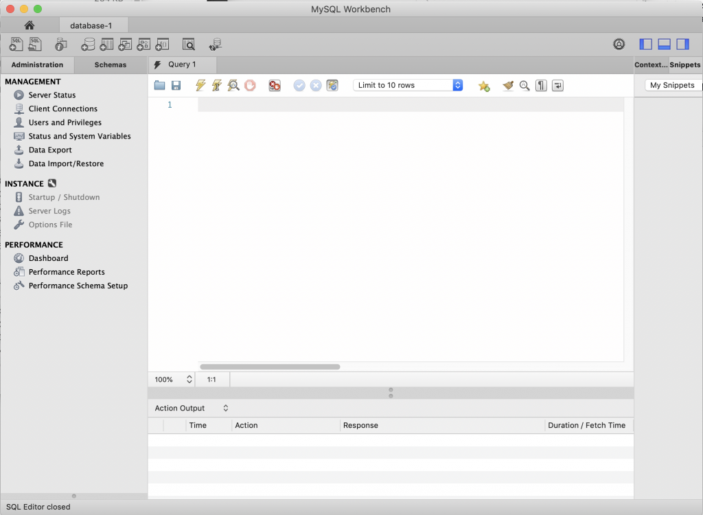703x515 pixels.
Task: Open the Context Help tab
Action: [x=651, y=65]
